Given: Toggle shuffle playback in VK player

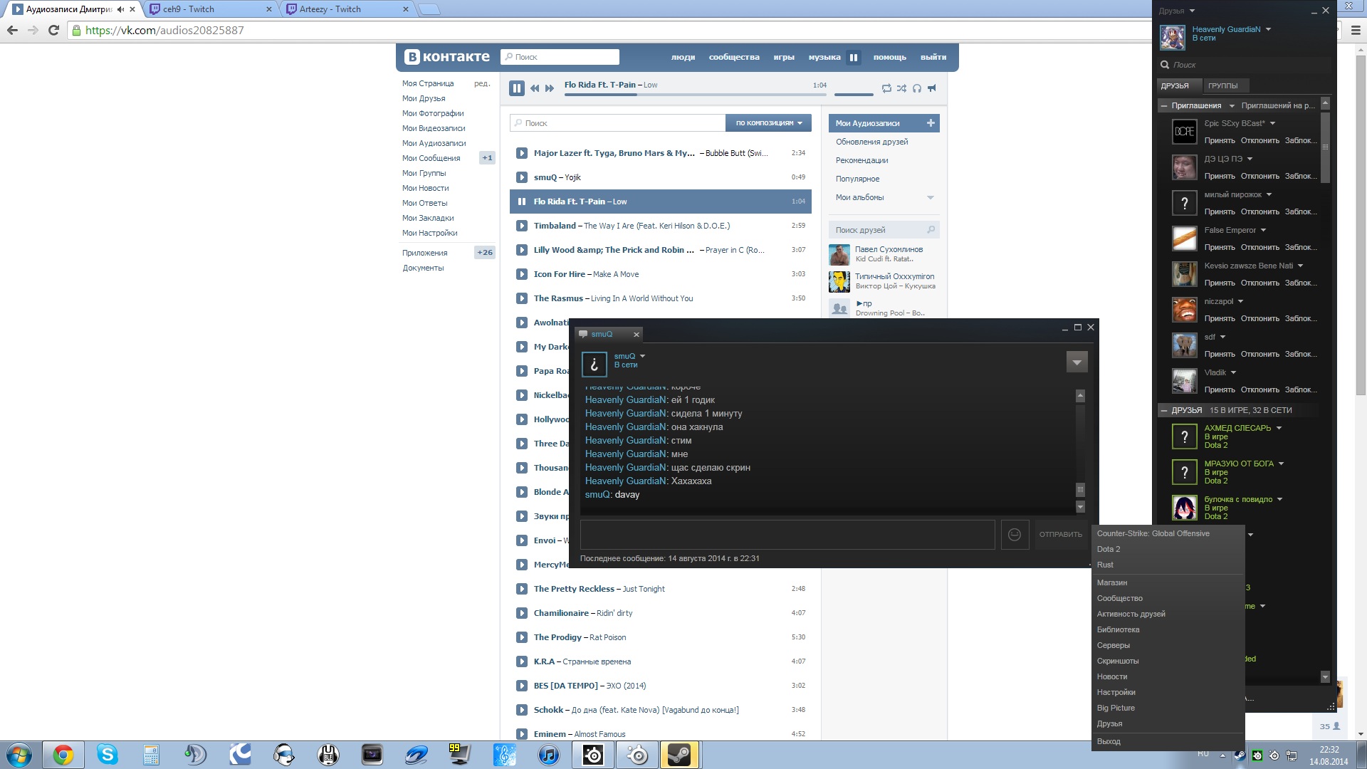Looking at the screenshot, I should (x=901, y=88).
